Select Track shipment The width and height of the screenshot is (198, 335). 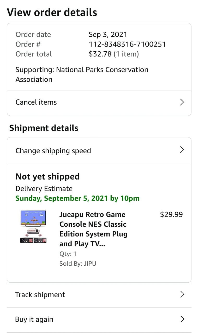(x=40, y=295)
